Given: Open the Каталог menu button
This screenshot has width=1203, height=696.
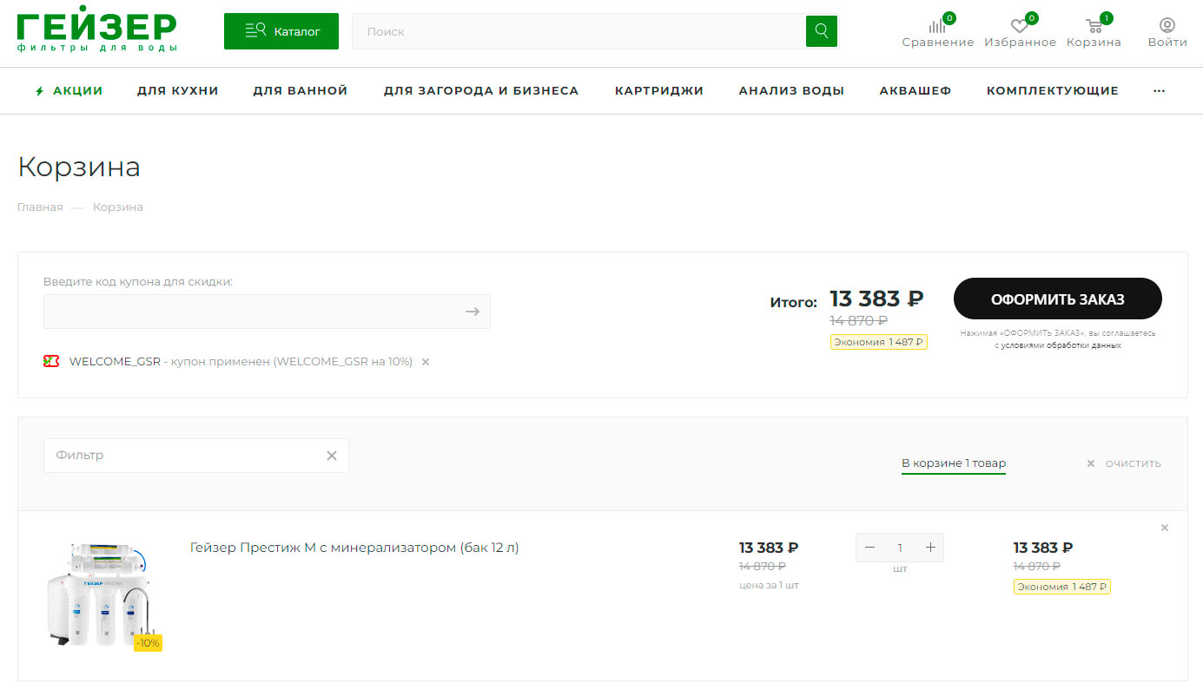Looking at the screenshot, I should [281, 31].
